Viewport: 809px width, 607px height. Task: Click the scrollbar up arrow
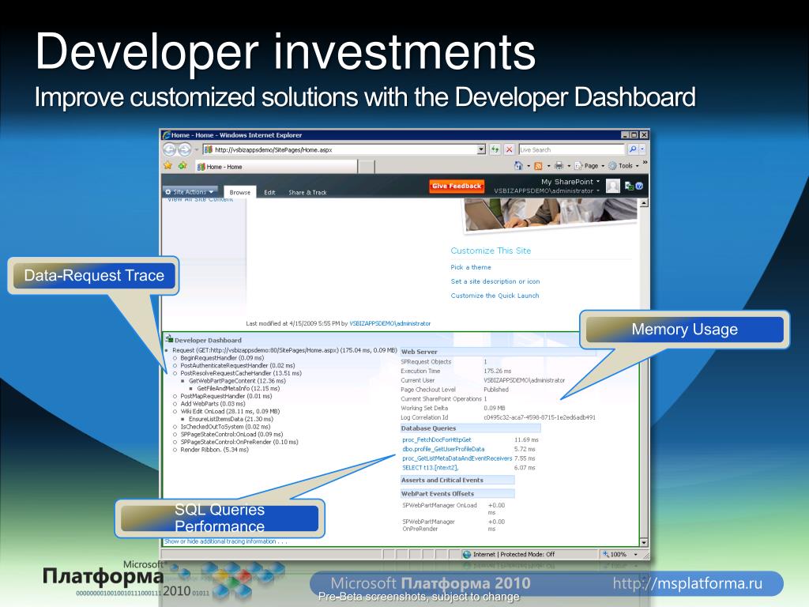click(x=643, y=203)
